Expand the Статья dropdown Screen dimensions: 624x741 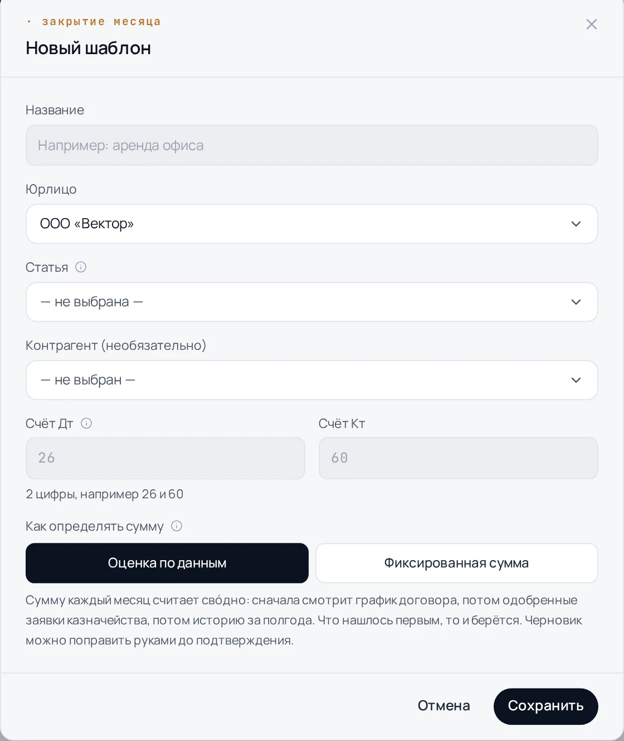pyautogui.click(x=312, y=302)
